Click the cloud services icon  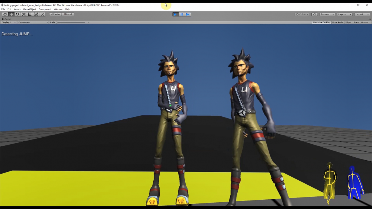pos(315,14)
